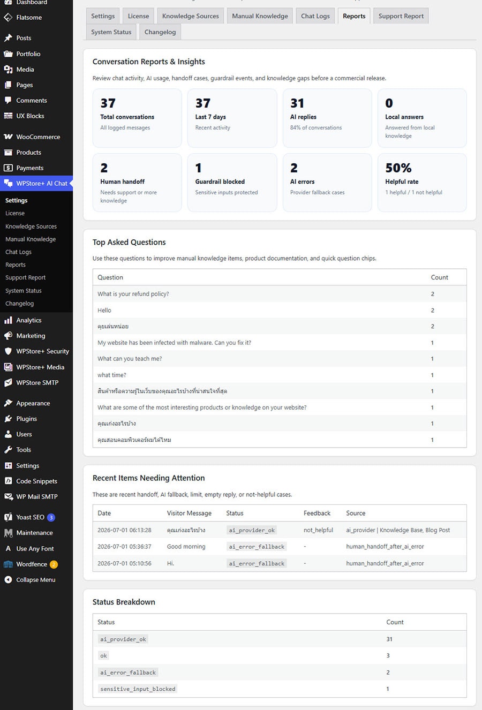Open the Changelog tab
Image resolution: width=482 pixels, height=710 pixels.
pyautogui.click(x=160, y=32)
